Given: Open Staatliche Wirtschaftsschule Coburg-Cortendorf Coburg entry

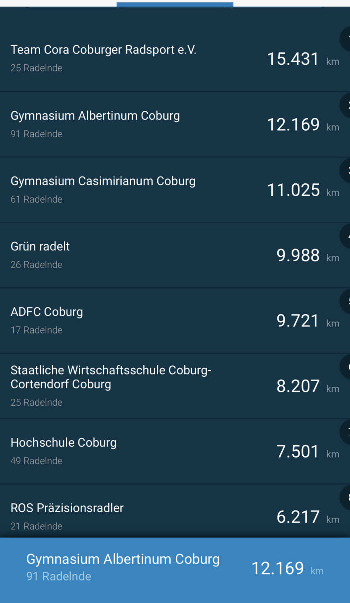Looking at the screenshot, I should pyautogui.click(x=111, y=377).
